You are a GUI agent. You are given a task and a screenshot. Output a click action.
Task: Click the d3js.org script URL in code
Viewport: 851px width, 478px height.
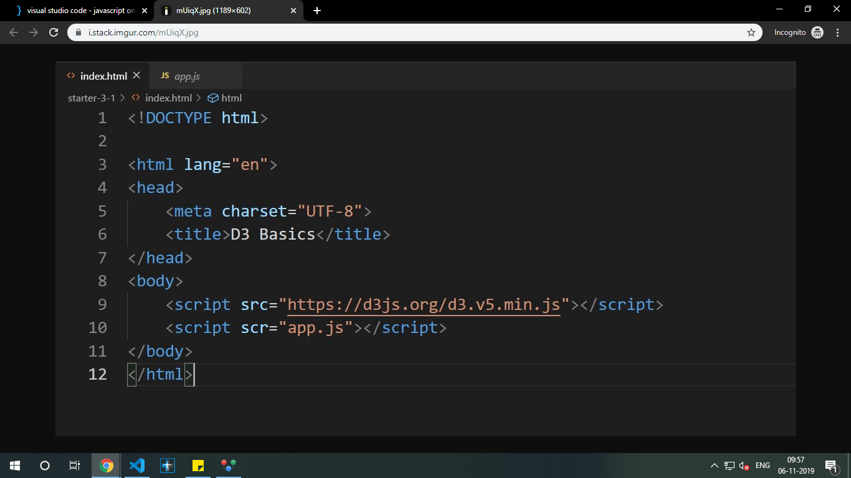point(424,304)
